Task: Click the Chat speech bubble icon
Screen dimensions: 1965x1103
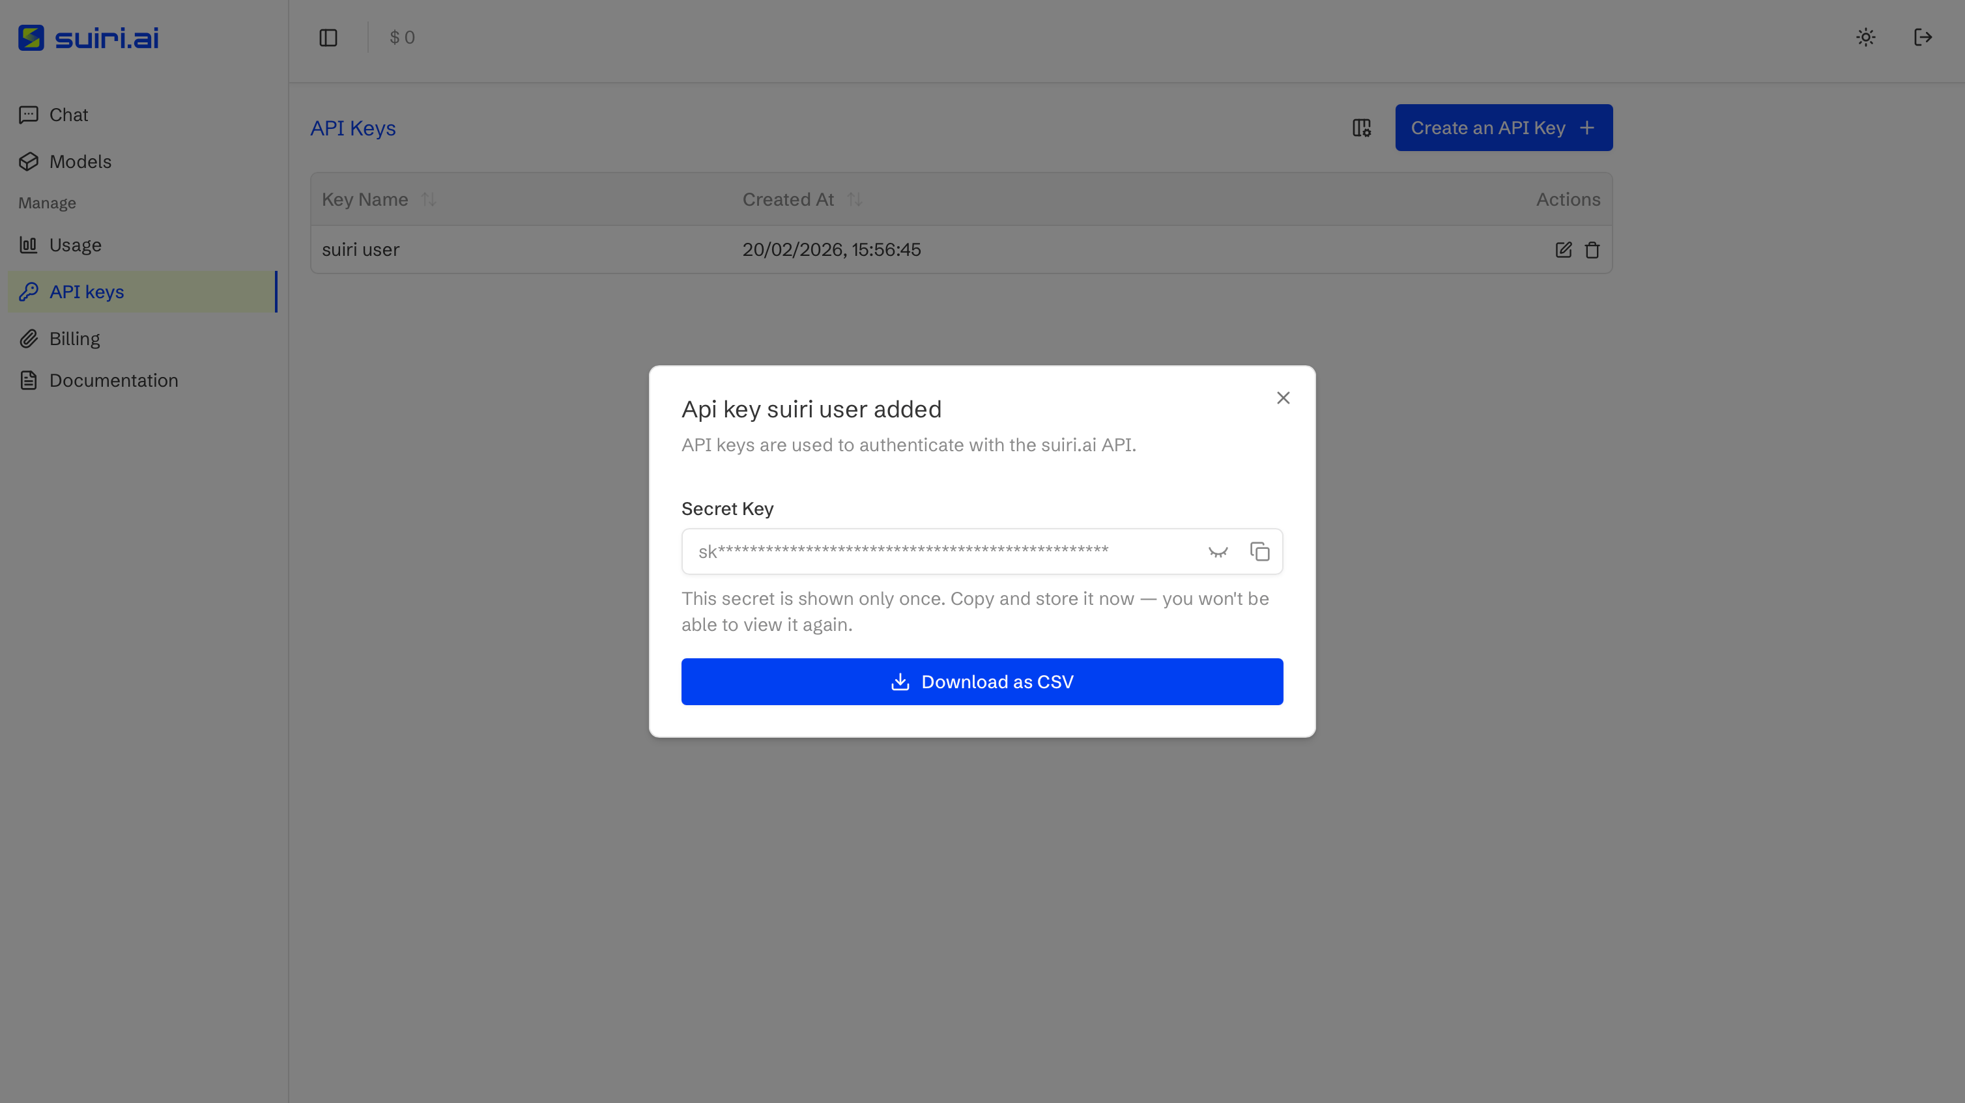Action: tap(28, 115)
